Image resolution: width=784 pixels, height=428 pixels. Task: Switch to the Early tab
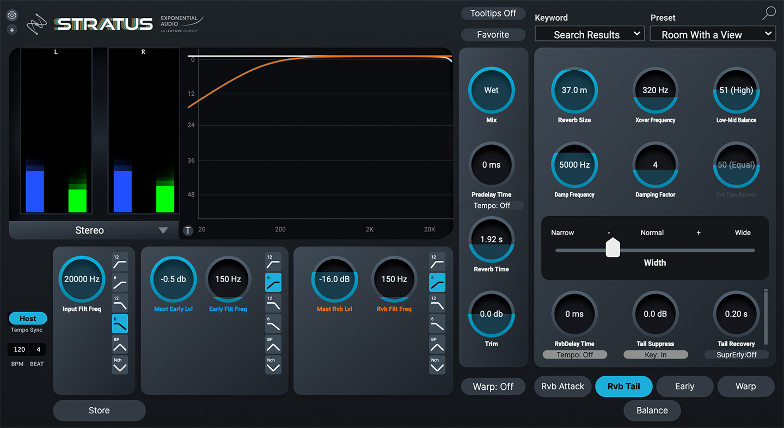pyautogui.click(x=685, y=387)
